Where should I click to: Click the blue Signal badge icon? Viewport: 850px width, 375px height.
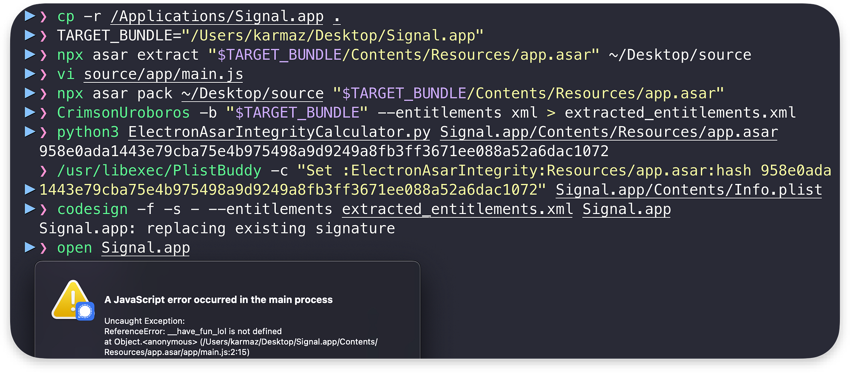tap(85, 312)
